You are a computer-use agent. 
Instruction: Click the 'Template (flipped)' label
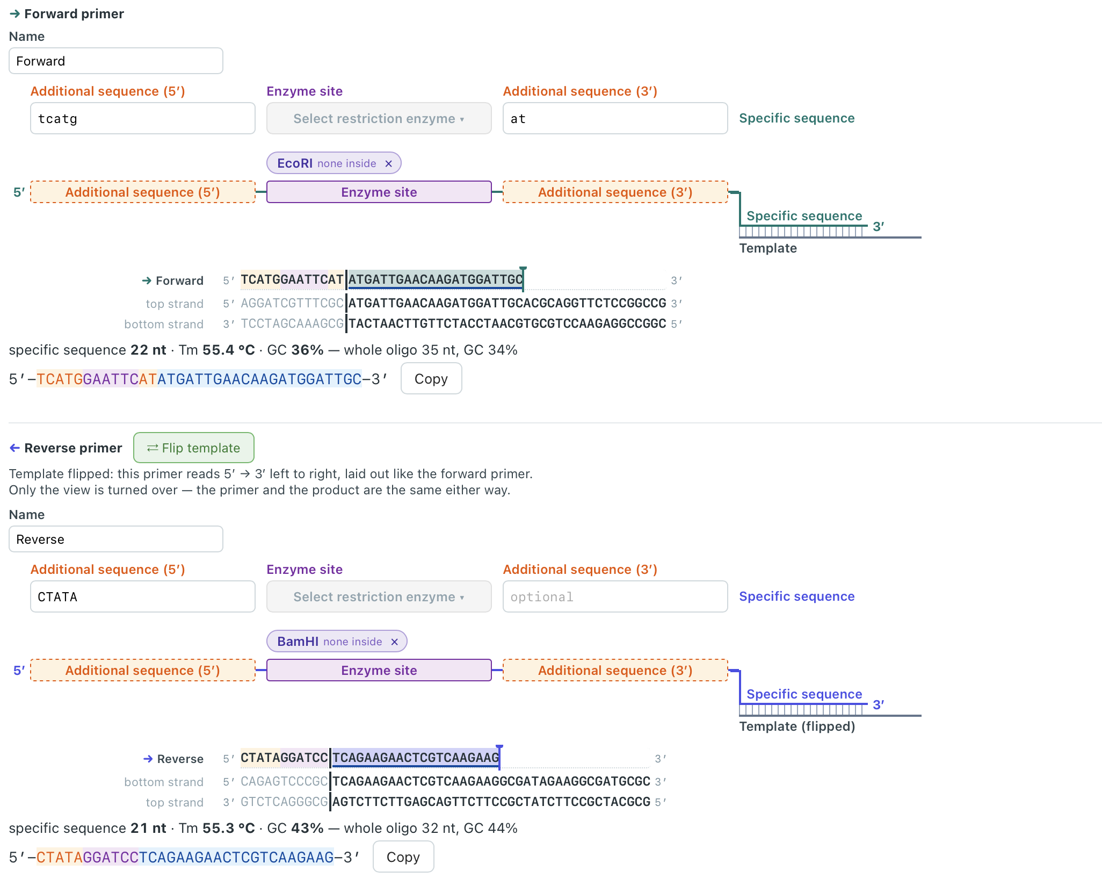tap(797, 726)
